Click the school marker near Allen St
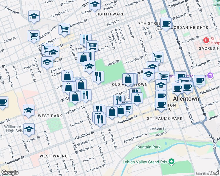 (x=47, y=62)
